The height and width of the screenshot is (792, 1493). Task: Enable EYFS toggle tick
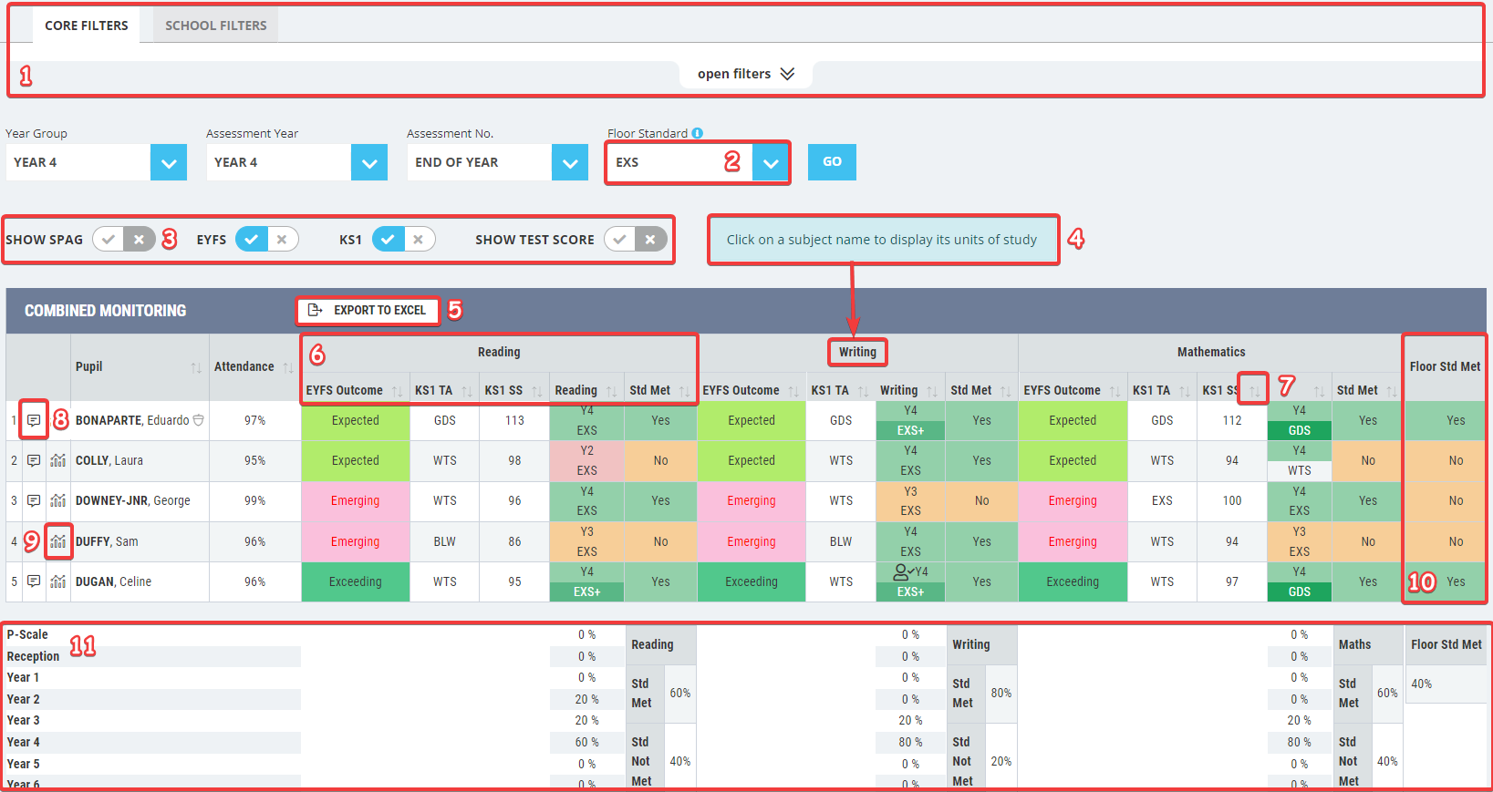(x=252, y=240)
